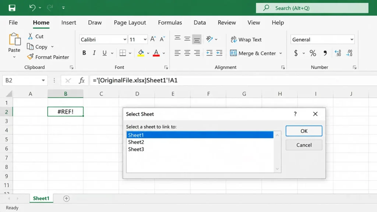
Task: Activate the Format Painter brush
Action: [48, 57]
